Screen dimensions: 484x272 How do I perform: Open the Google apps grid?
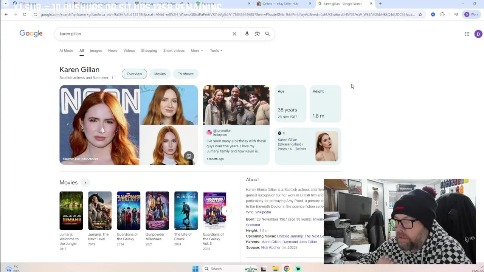pyautogui.click(x=467, y=34)
